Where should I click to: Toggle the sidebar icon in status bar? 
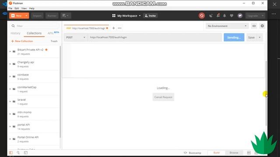11,153
